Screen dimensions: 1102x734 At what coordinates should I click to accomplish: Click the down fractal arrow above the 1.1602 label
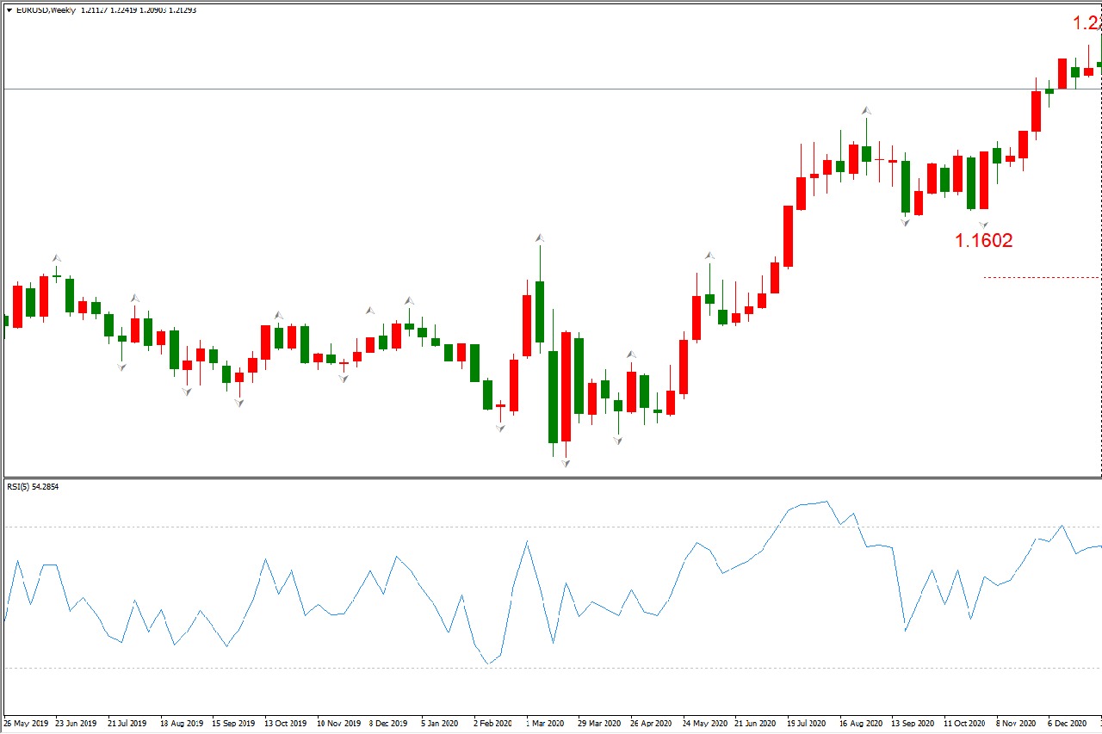983,224
